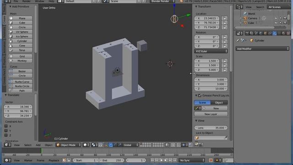
Task: Open the XYZ Euler rotation mode dropdown
Action: (211, 51)
